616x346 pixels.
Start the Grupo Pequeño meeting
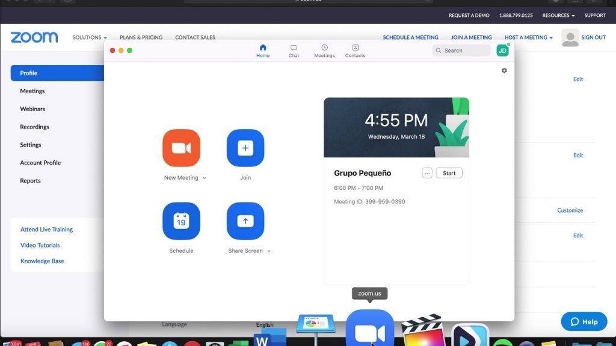[x=449, y=173]
